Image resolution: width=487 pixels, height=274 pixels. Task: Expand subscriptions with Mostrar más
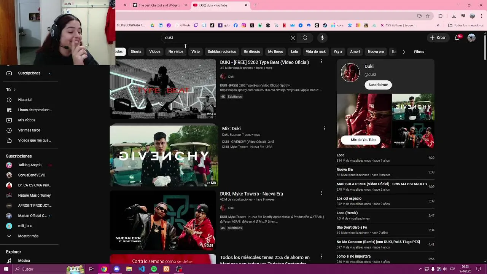[29, 236]
